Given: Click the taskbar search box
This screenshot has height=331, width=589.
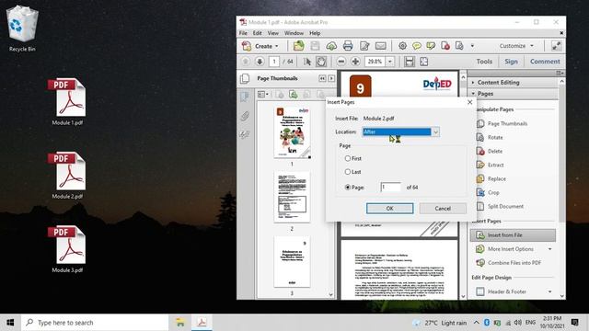Looking at the screenshot, I should [x=95, y=323].
